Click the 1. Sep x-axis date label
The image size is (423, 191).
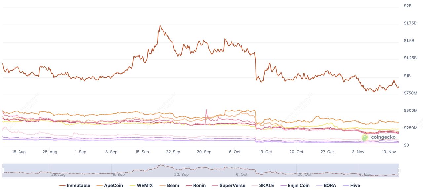tap(80, 152)
